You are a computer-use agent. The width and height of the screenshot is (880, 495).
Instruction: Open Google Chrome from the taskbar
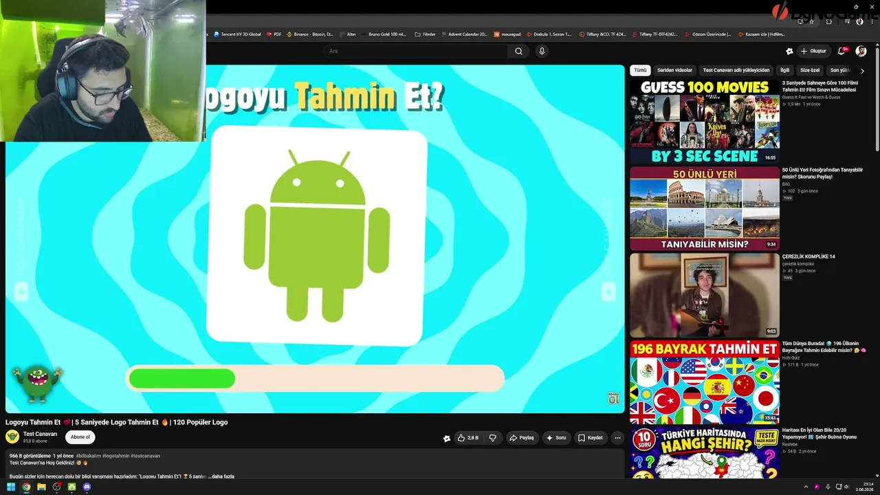26,487
